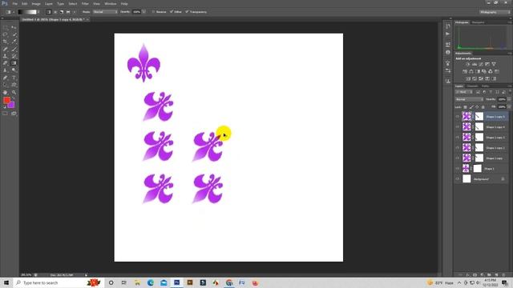Open the Image menu
This screenshot has height=288, width=513.
click(x=36, y=3)
